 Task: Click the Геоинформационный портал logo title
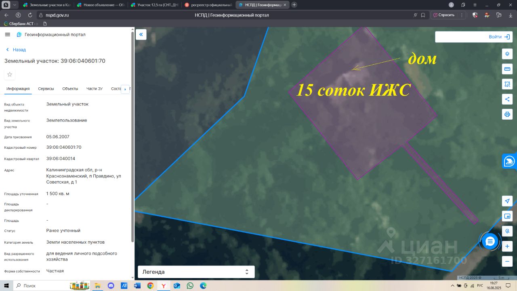tap(51, 35)
